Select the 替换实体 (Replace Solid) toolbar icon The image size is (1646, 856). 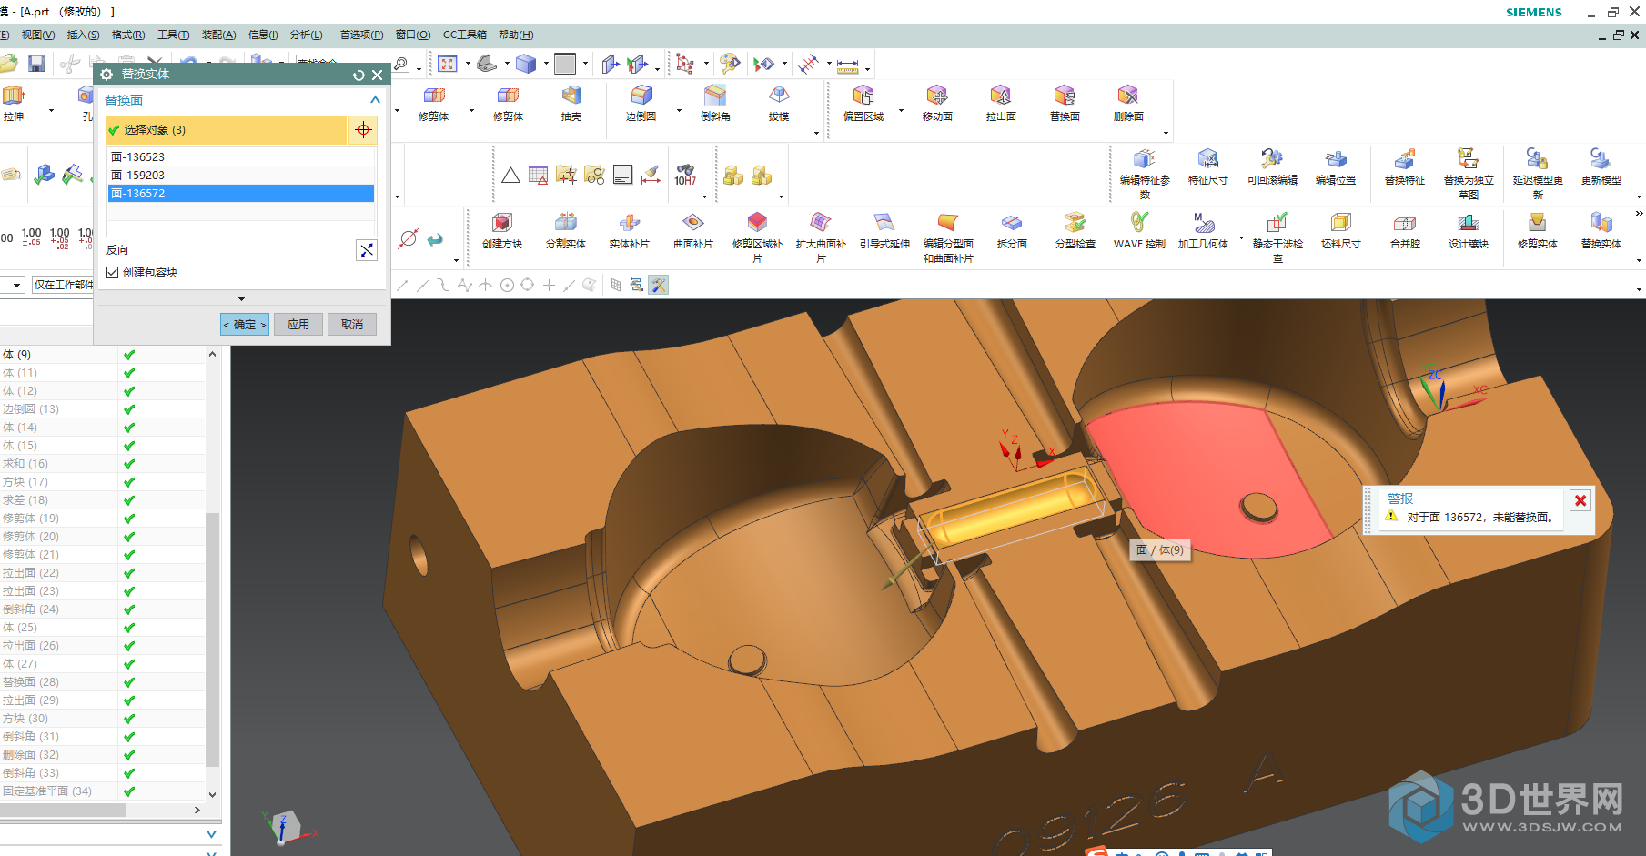point(1601,223)
